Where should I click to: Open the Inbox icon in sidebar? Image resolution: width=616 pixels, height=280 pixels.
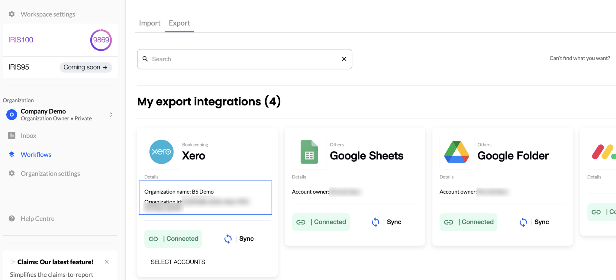pos(12,135)
